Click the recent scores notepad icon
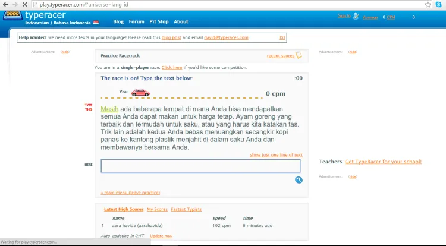Viewport: 446px width, 246px height. point(299,55)
